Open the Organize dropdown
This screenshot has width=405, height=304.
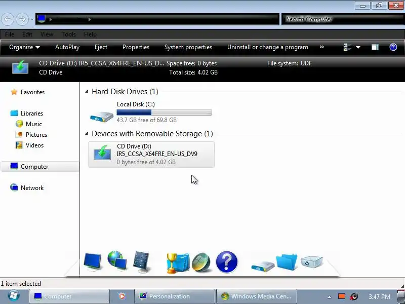(x=24, y=47)
